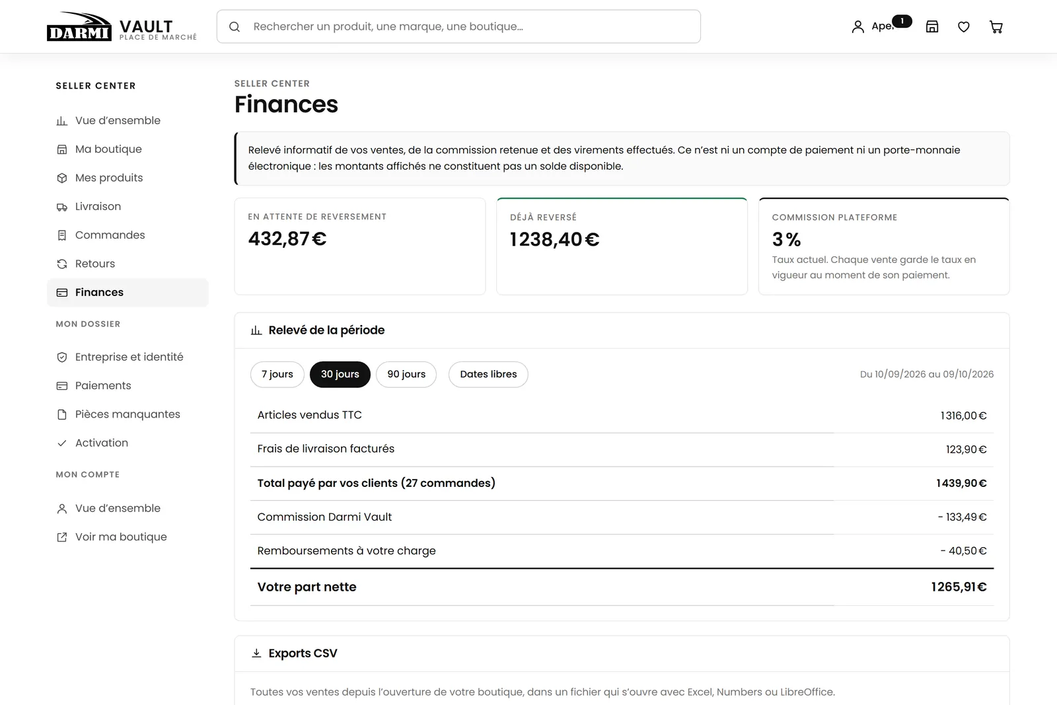Click the Voir ma boutique external-link icon
The width and height of the screenshot is (1057, 705).
62,537
